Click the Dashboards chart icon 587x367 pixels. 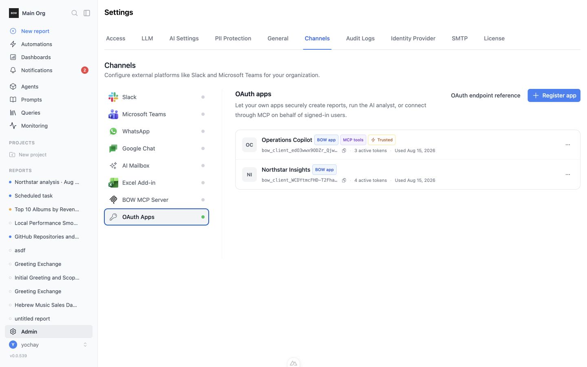click(13, 57)
